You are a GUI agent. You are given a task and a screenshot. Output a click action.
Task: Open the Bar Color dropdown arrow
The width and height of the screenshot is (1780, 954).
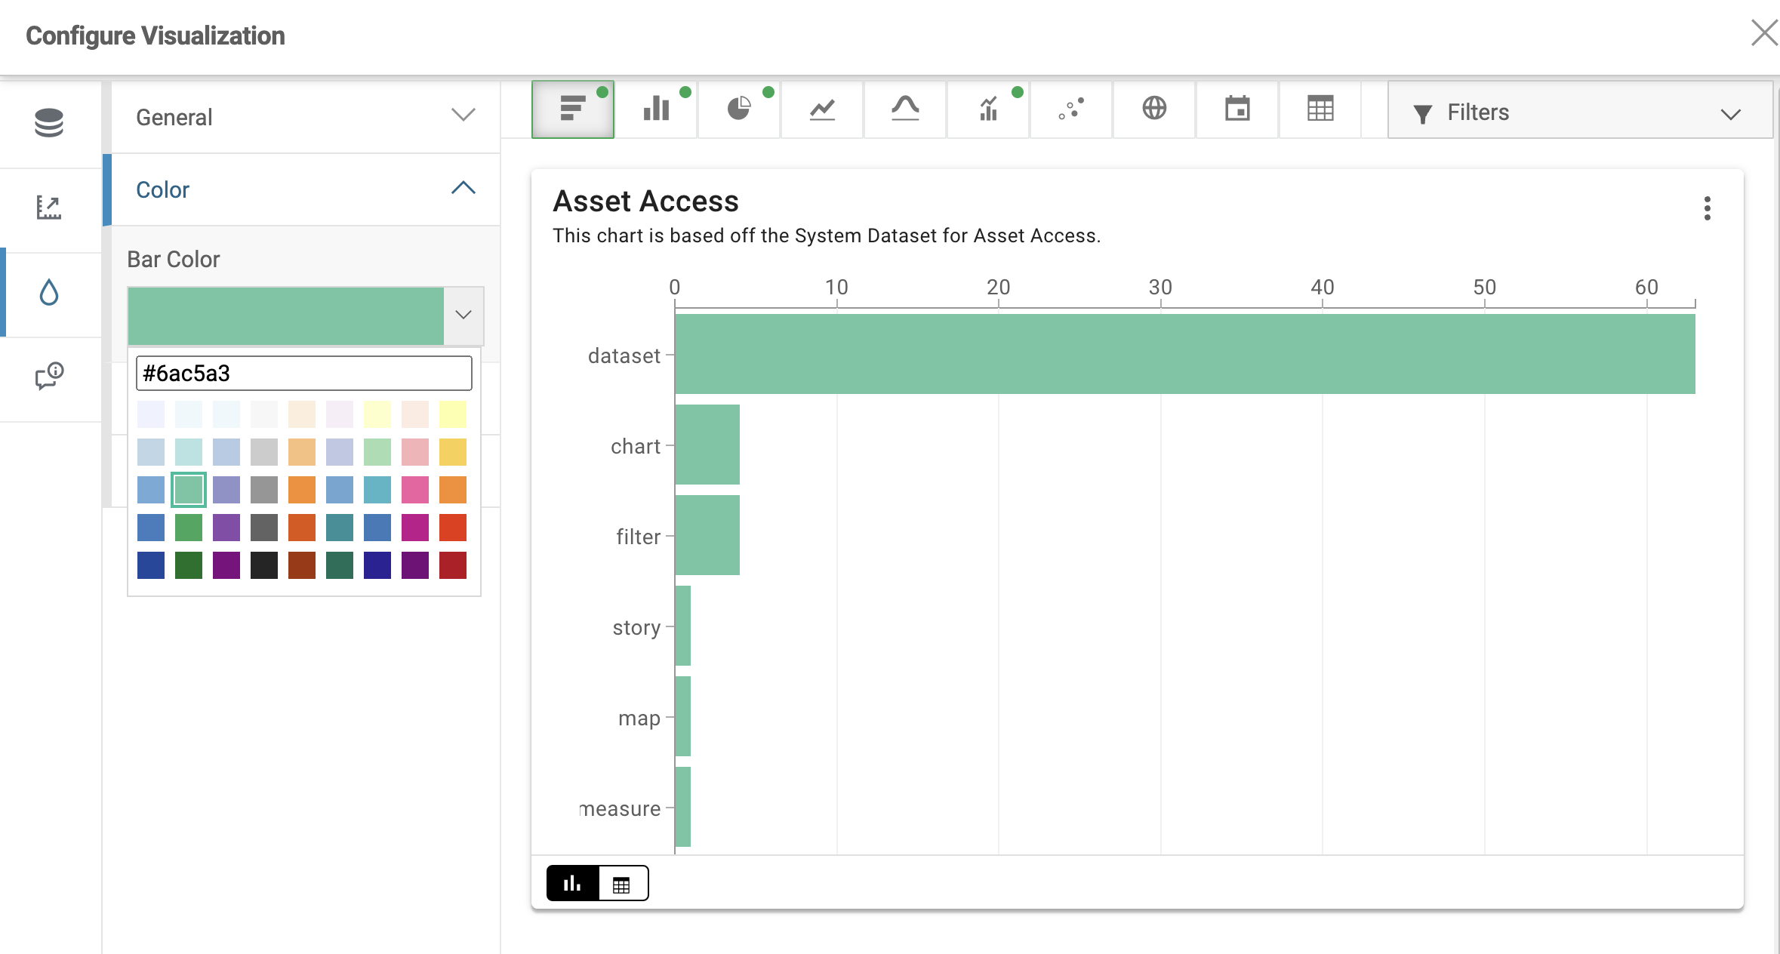coord(463,315)
